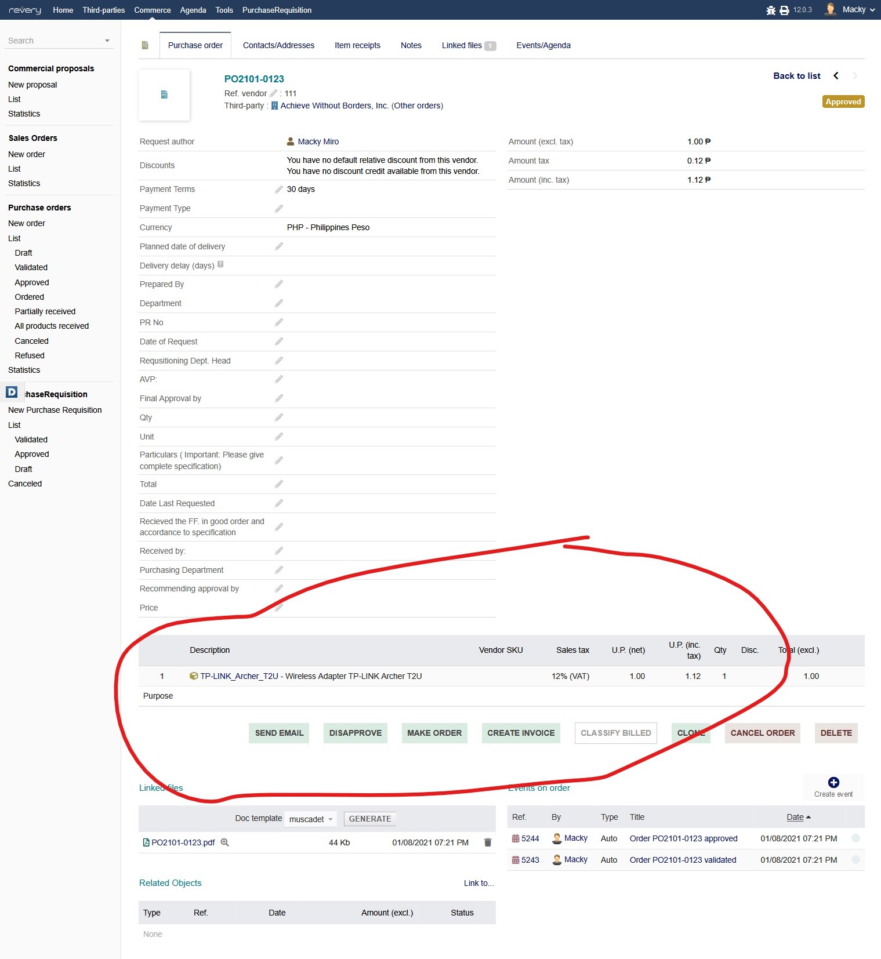Sort events by the Date column header
The height and width of the screenshot is (959, 881).
point(795,817)
